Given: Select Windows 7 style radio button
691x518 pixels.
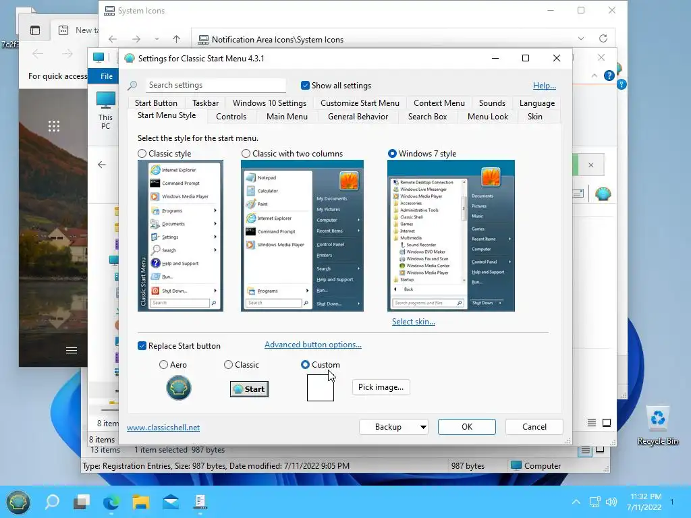Looking at the screenshot, I should [392, 154].
